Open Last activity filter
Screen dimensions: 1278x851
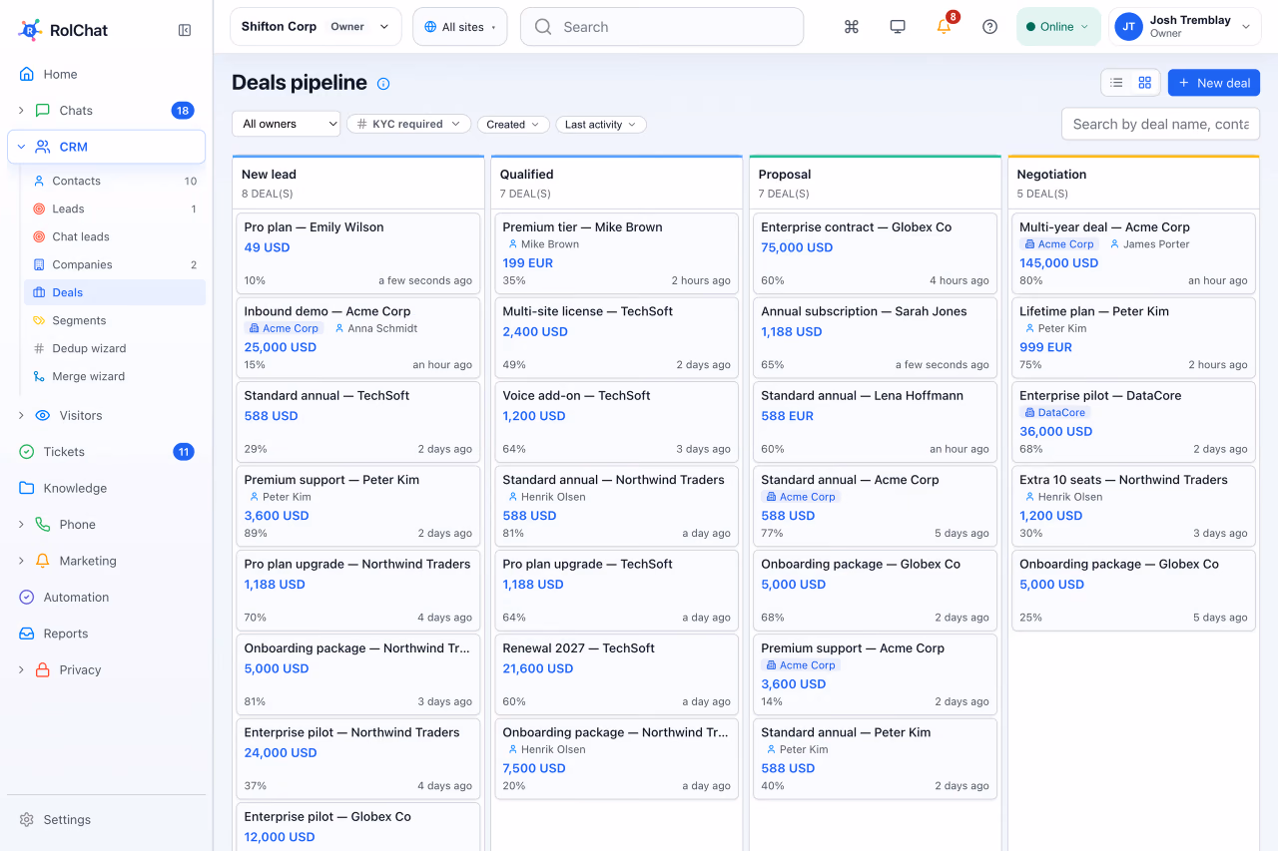pos(601,125)
